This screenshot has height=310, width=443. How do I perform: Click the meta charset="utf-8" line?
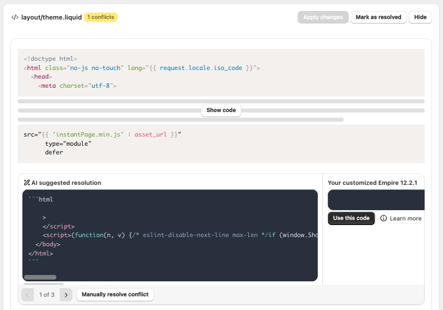(77, 86)
